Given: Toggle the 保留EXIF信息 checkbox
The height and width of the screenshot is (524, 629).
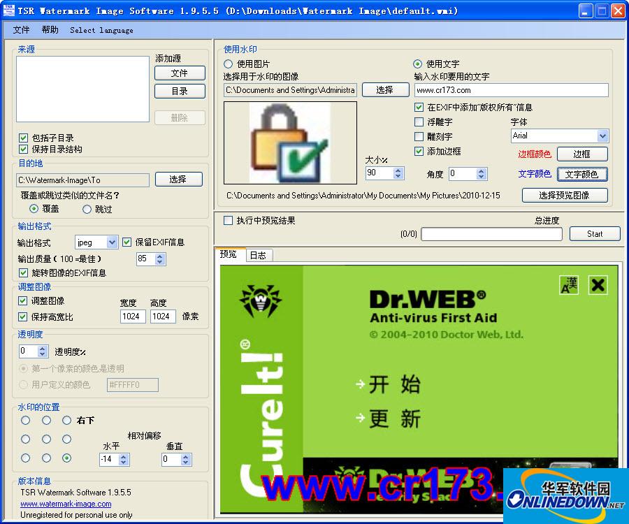Looking at the screenshot, I should (x=126, y=242).
